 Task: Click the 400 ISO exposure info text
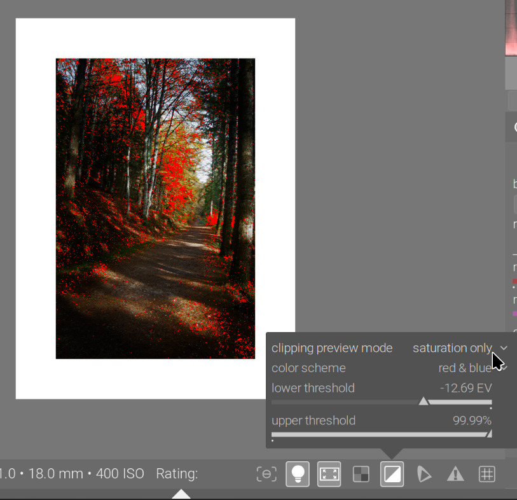click(120, 474)
